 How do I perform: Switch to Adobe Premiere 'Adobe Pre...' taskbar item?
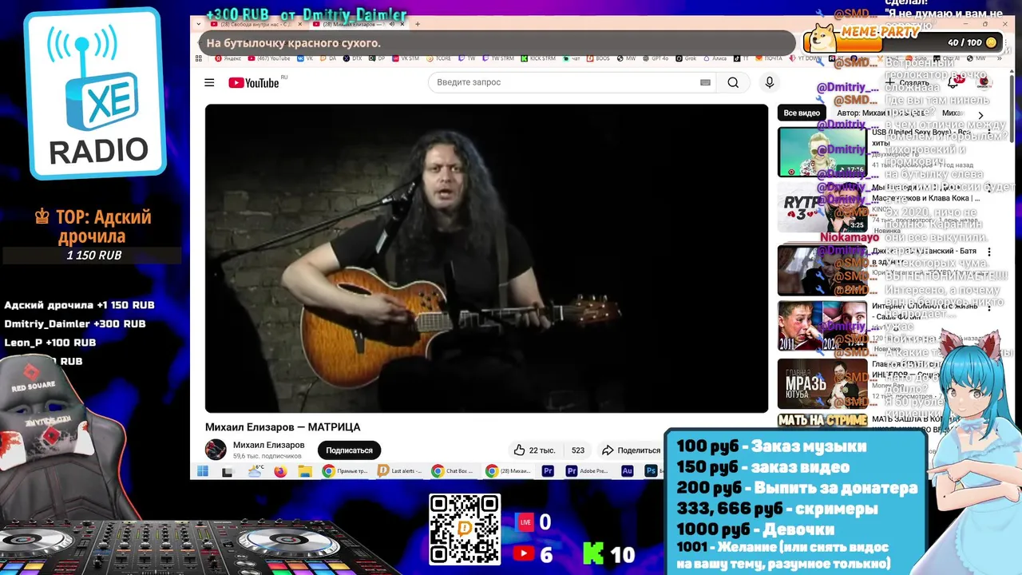(x=588, y=471)
